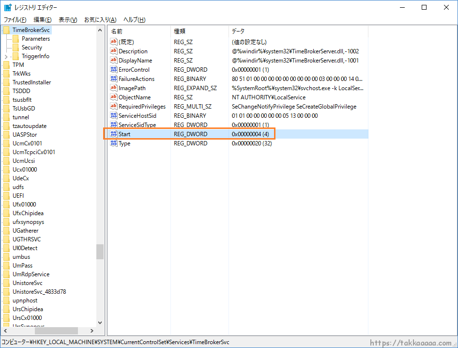Click the RequiredPrivileges multi-string icon
458x348 pixels.
[x=114, y=106]
